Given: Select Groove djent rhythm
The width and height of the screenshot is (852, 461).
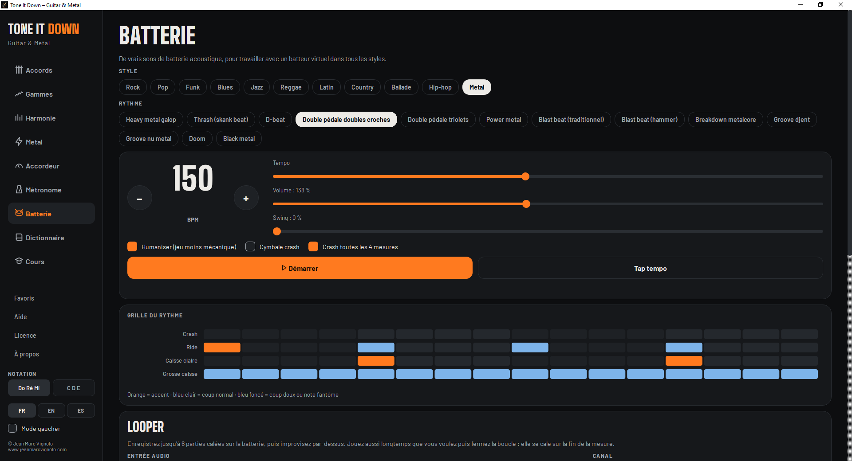Looking at the screenshot, I should pyautogui.click(x=792, y=120).
